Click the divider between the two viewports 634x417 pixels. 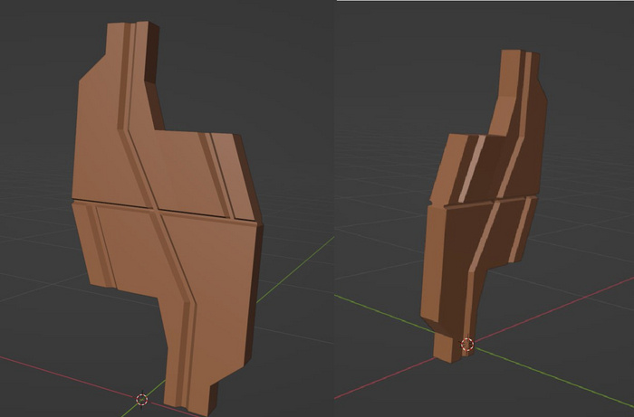click(x=334, y=208)
